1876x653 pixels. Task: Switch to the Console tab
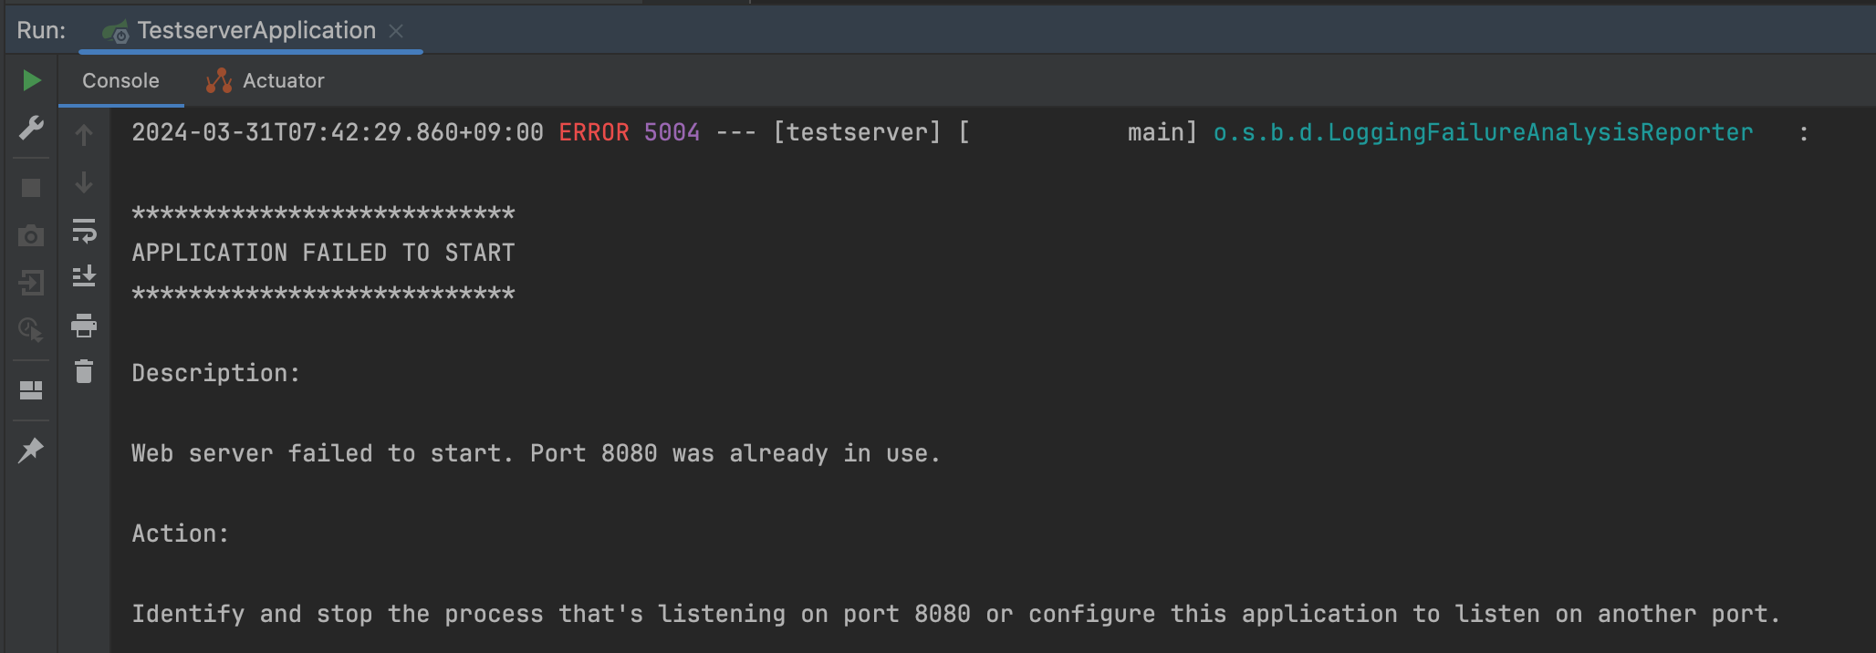[x=120, y=81]
